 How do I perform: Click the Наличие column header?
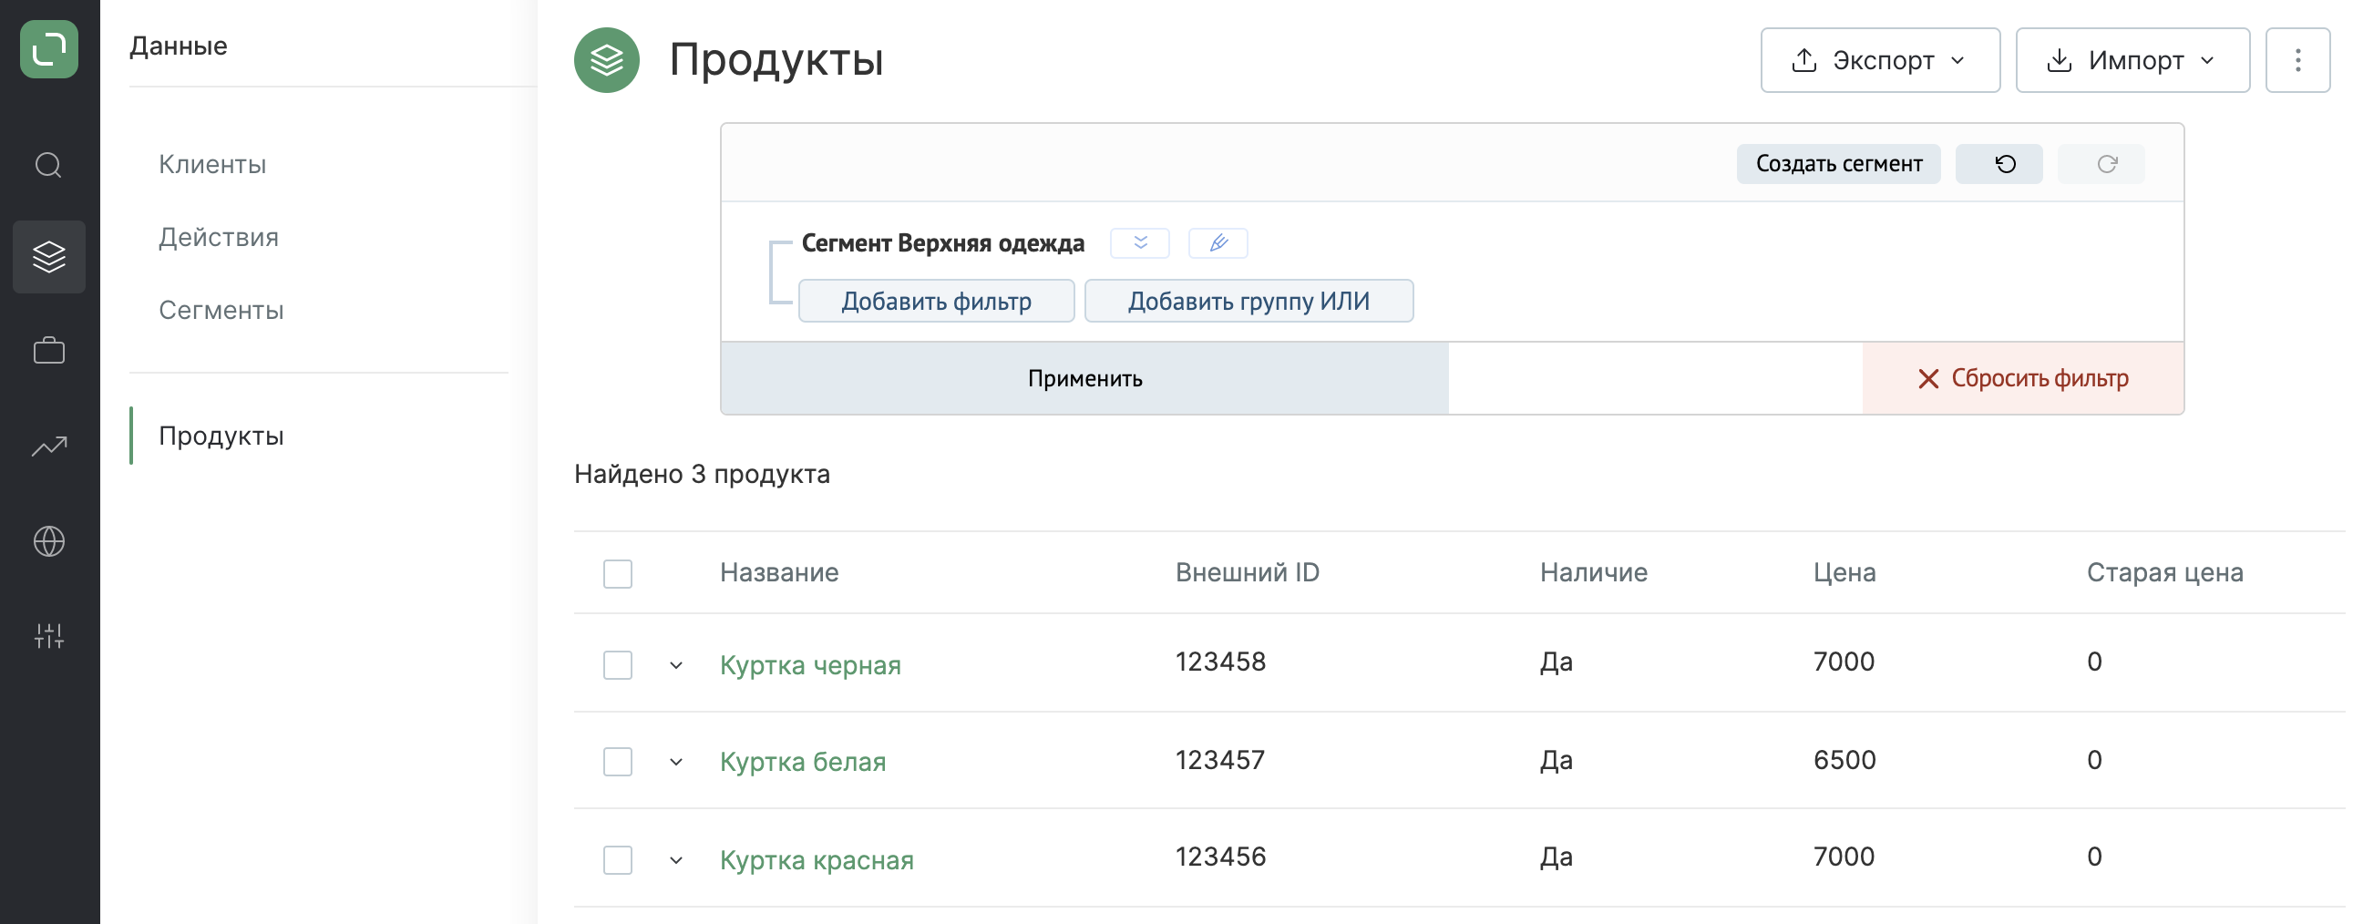[1594, 572]
